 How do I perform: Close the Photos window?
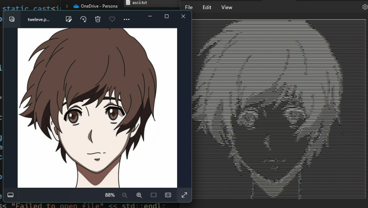tap(183, 16)
